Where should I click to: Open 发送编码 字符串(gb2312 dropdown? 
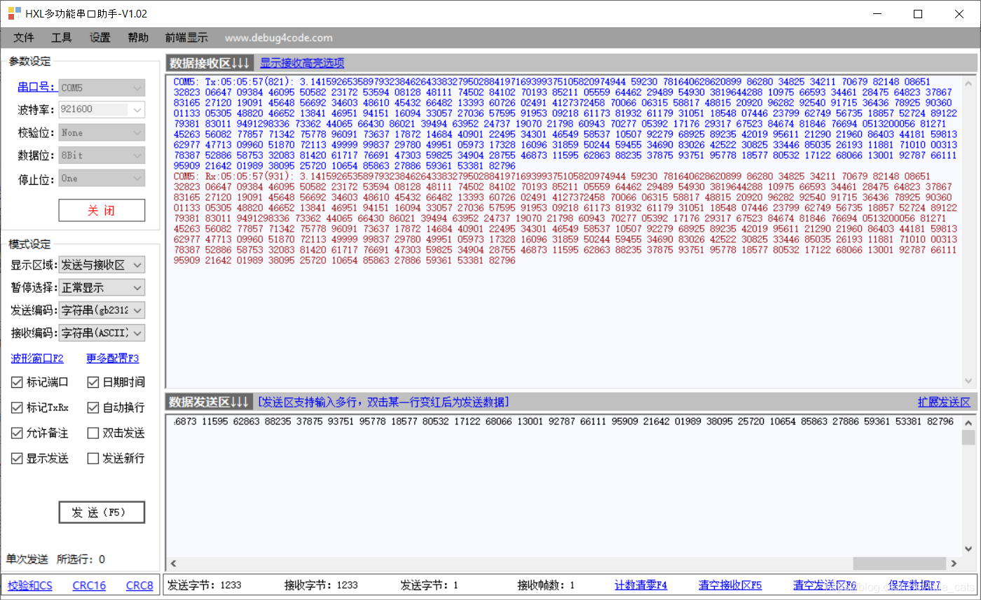coord(102,309)
